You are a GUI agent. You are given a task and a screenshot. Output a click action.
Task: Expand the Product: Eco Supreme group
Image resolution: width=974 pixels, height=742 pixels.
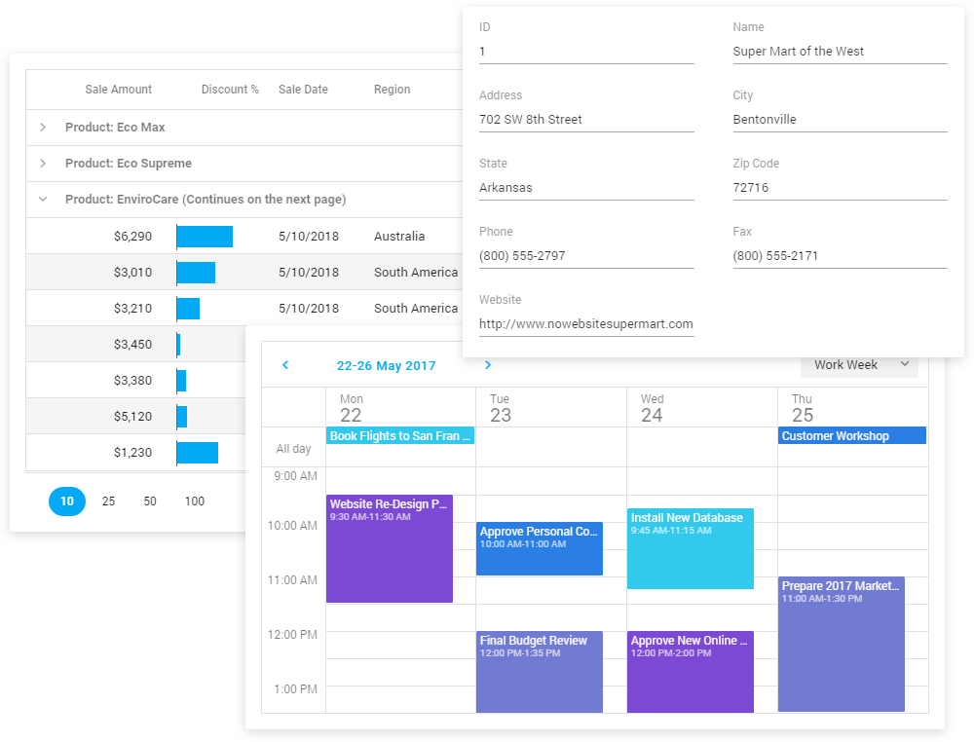point(42,164)
